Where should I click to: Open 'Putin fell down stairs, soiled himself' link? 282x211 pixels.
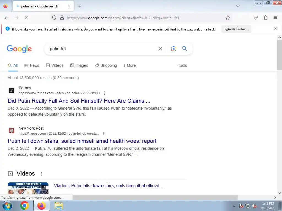tap(82, 141)
